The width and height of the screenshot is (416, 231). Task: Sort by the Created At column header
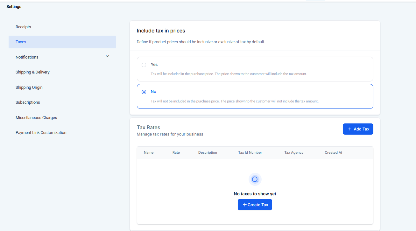coord(333,153)
